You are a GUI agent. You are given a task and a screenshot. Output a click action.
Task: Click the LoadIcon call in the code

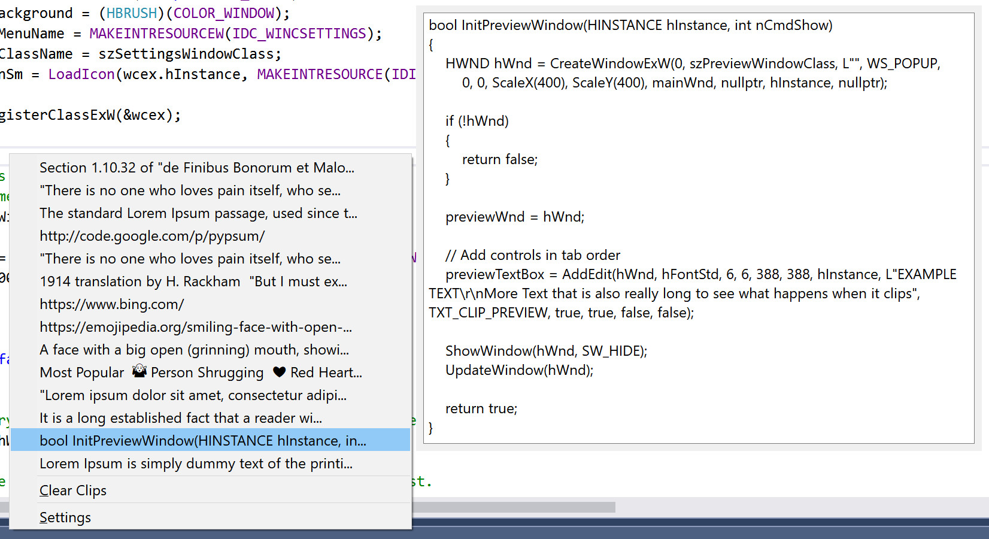[x=81, y=74]
